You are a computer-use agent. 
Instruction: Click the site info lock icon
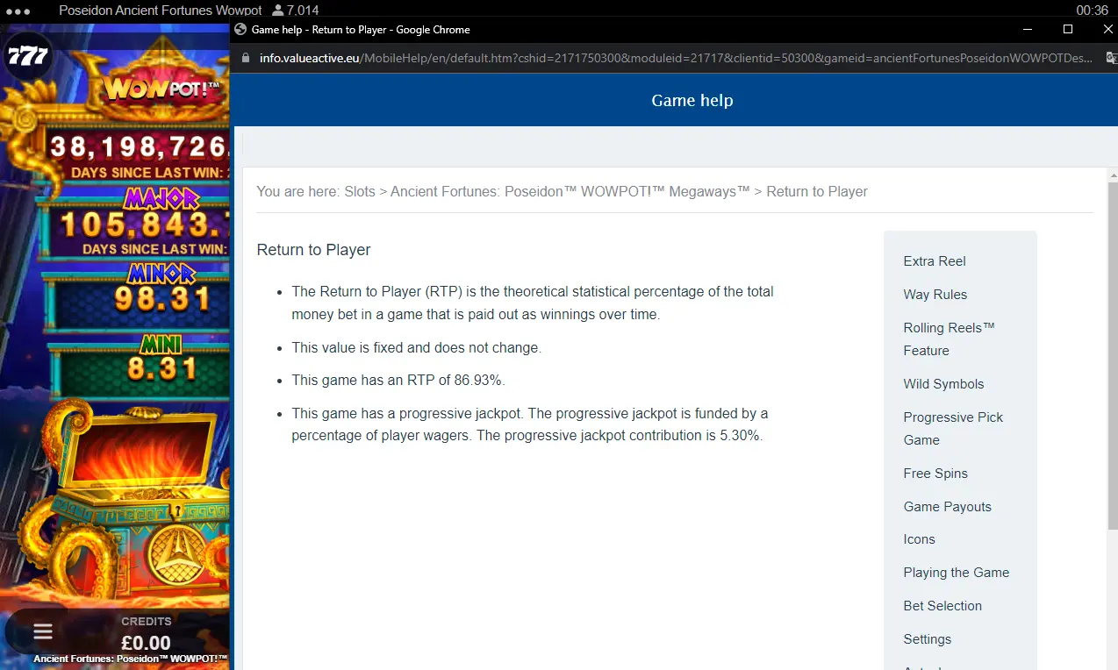point(247,58)
